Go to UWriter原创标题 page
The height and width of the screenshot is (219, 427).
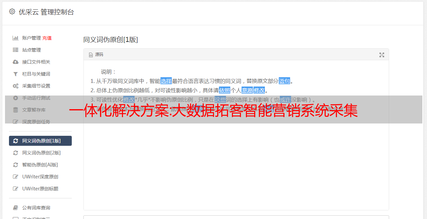pos(40,189)
